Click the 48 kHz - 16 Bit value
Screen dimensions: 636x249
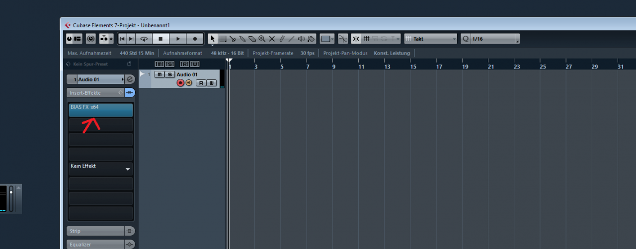[228, 53]
